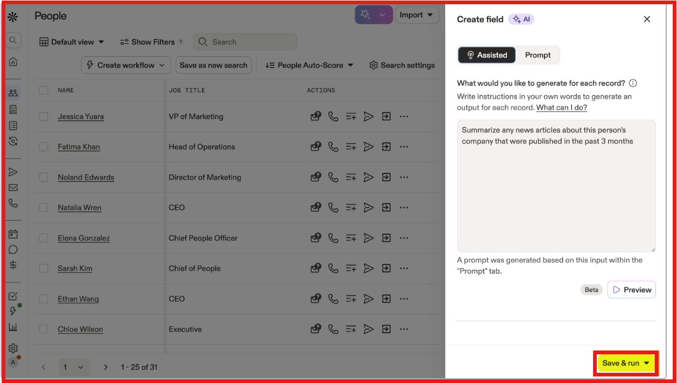Click the What can I do link

[x=561, y=107]
